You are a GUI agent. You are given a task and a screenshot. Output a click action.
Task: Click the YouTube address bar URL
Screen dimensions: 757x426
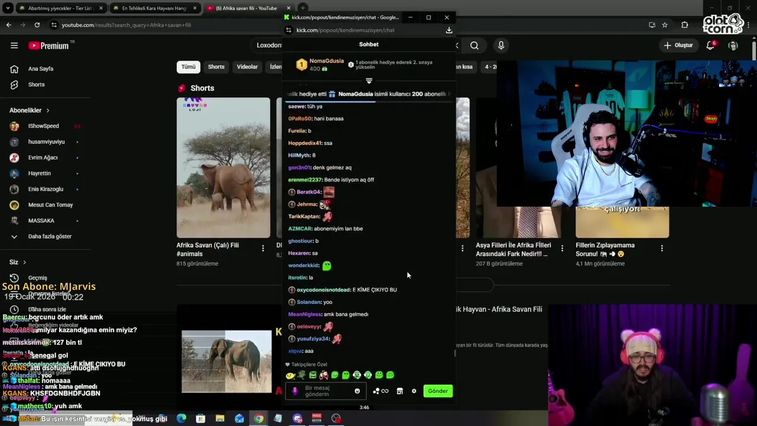pyautogui.click(x=127, y=25)
